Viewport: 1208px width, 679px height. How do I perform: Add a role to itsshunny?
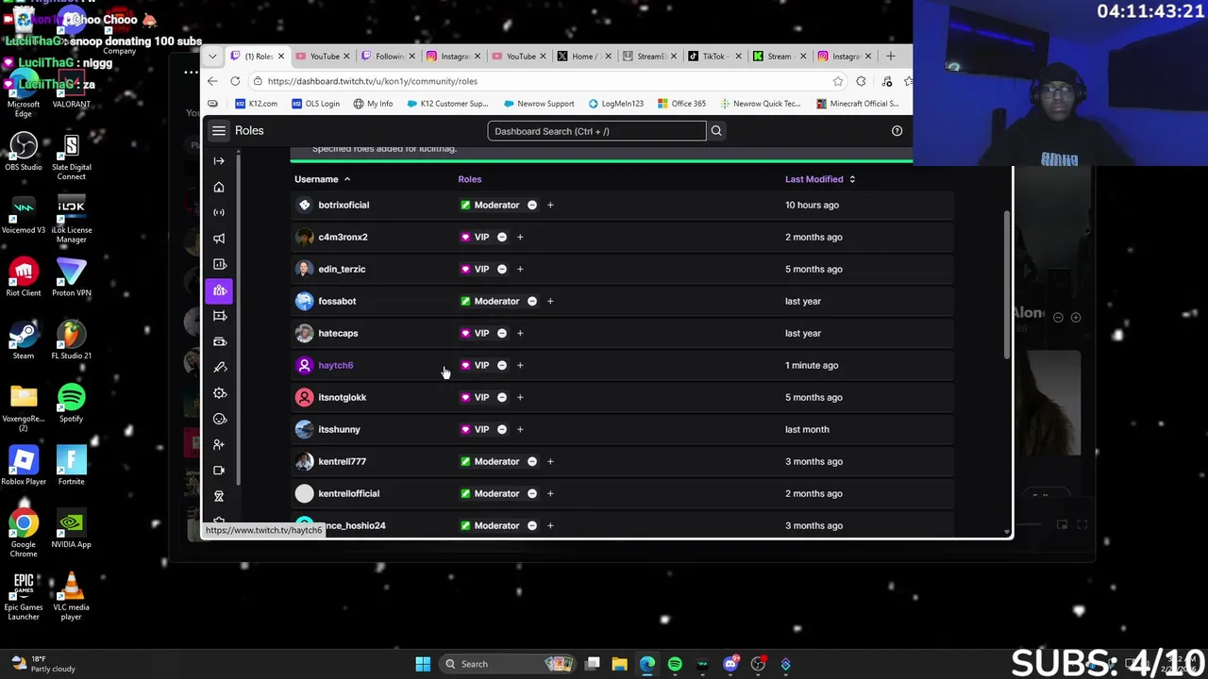[x=520, y=429]
